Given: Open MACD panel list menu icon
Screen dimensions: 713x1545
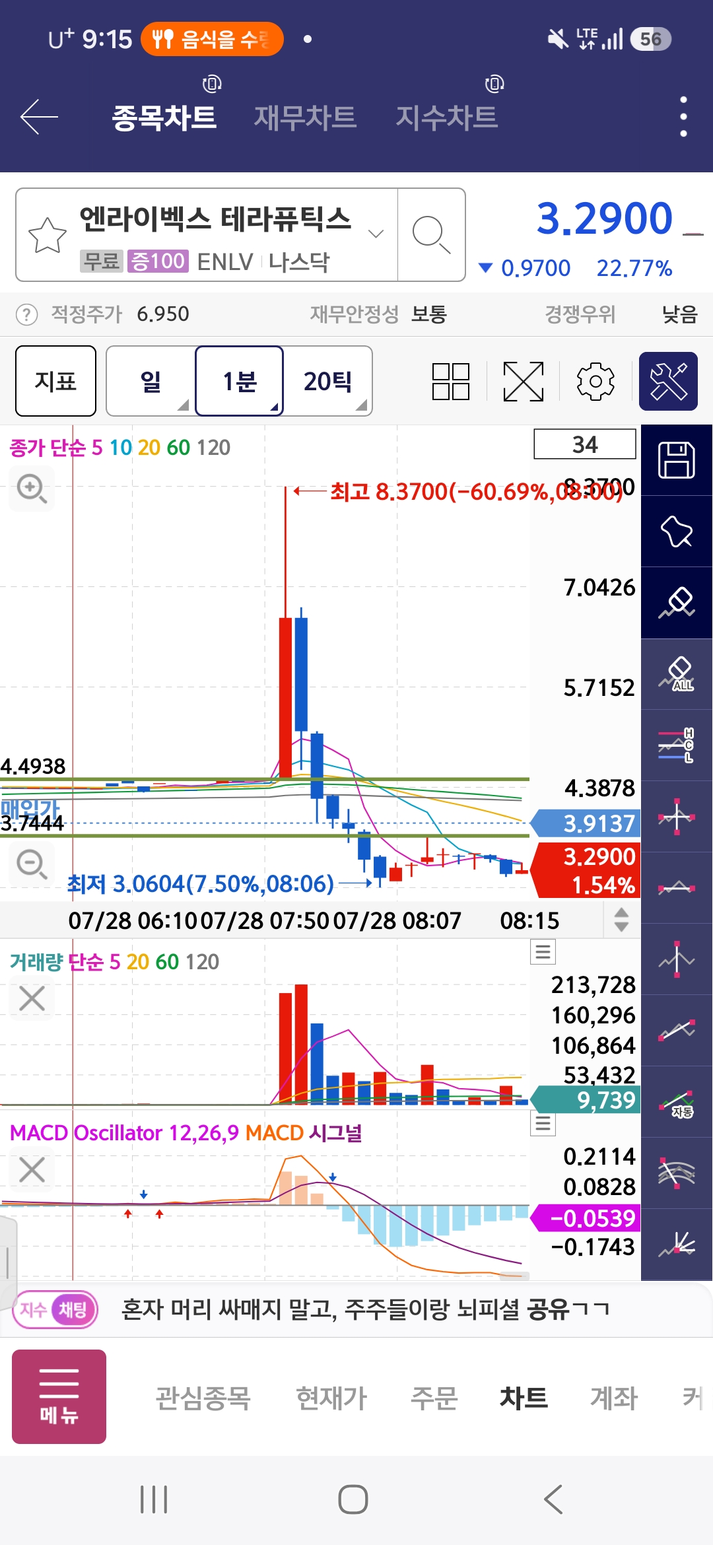Looking at the screenshot, I should [x=543, y=1123].
